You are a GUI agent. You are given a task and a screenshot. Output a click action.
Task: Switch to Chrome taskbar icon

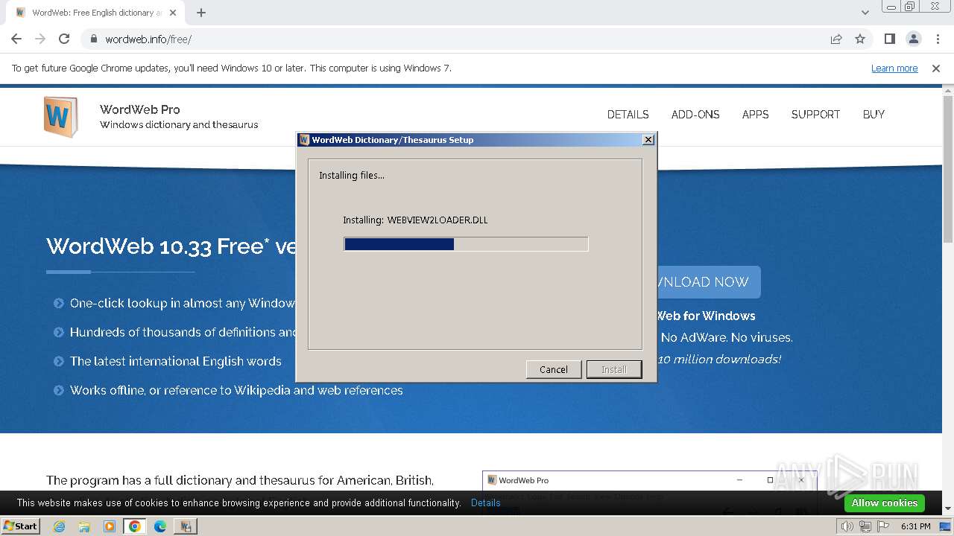point(135,526)
